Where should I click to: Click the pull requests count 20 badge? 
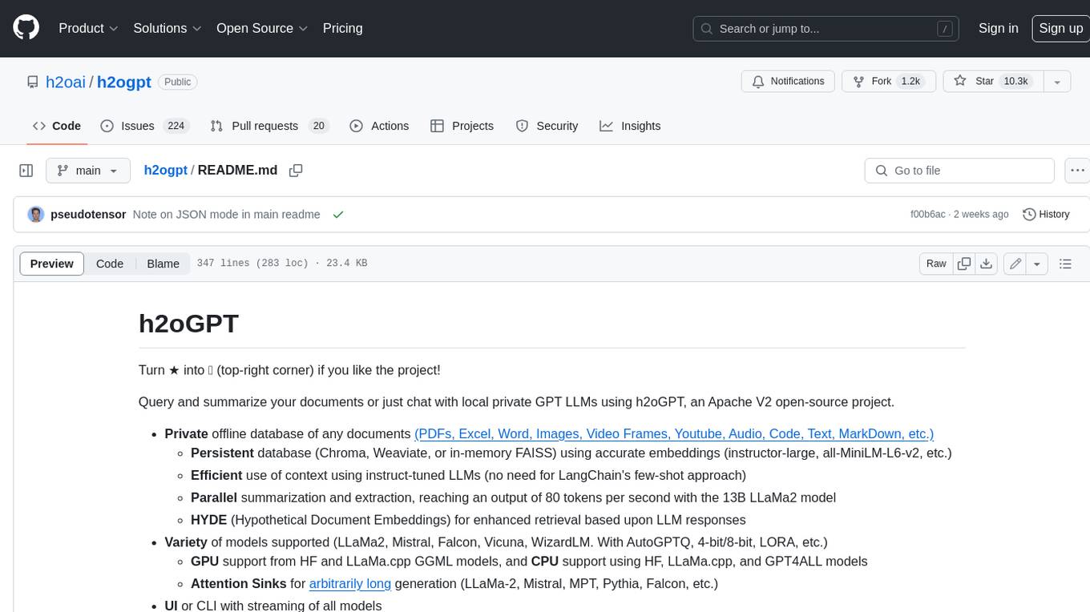tap(319, 126)
